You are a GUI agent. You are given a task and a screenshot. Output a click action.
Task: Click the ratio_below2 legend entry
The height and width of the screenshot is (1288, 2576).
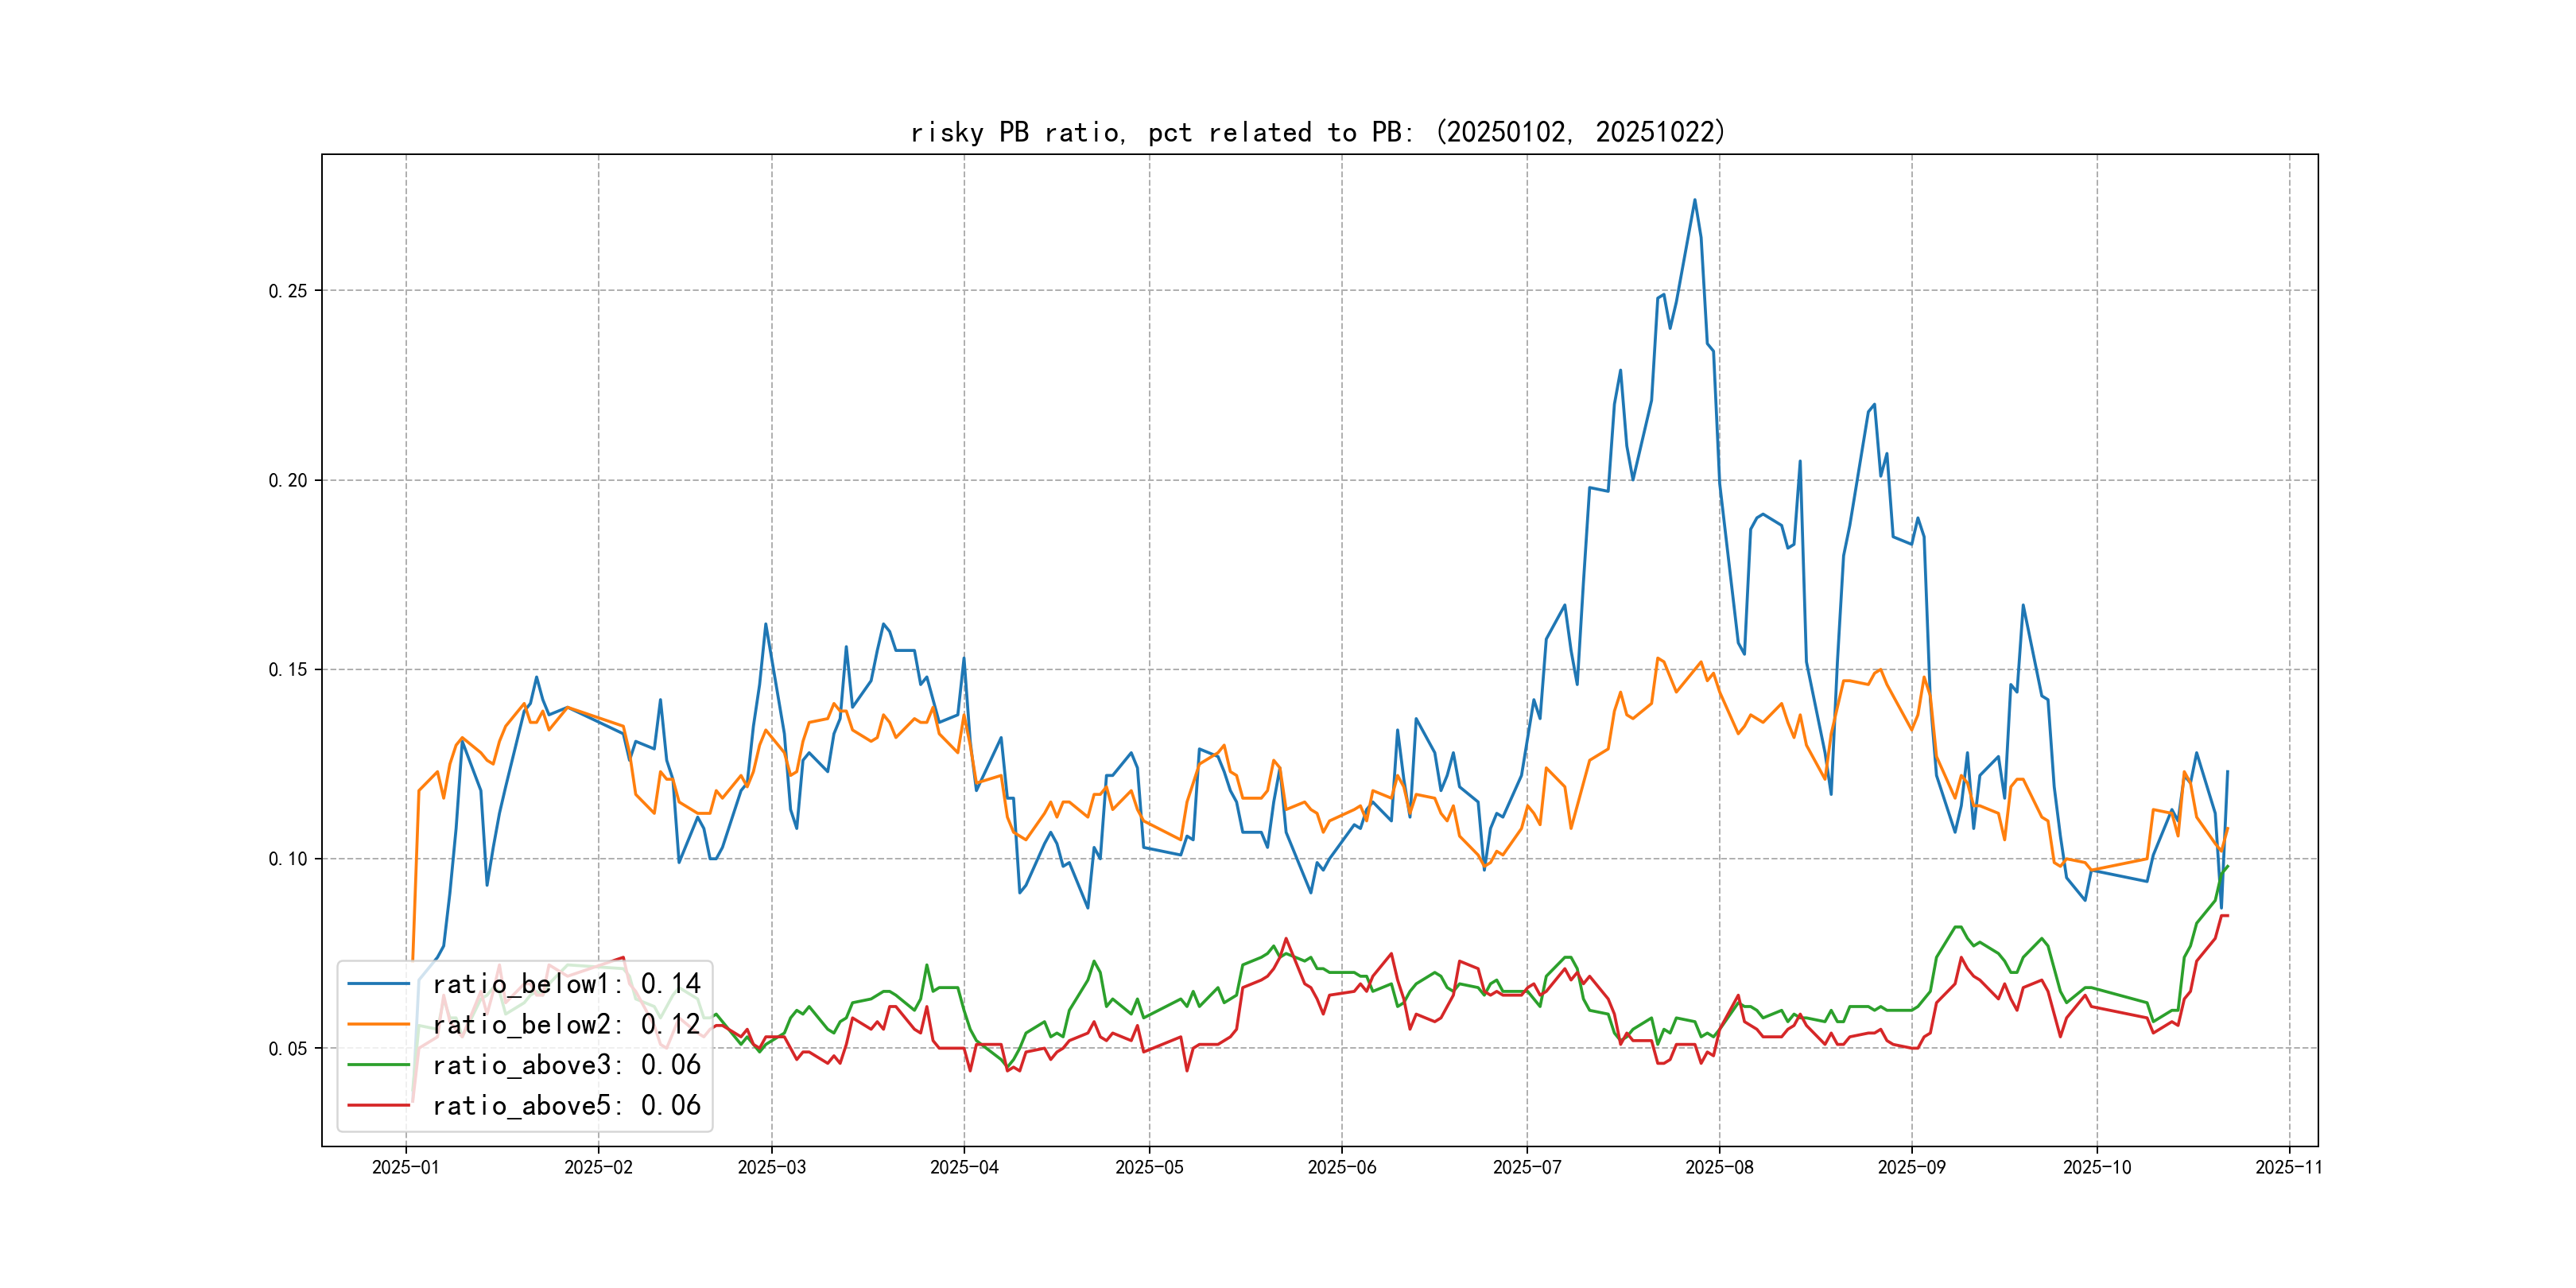566,1024
